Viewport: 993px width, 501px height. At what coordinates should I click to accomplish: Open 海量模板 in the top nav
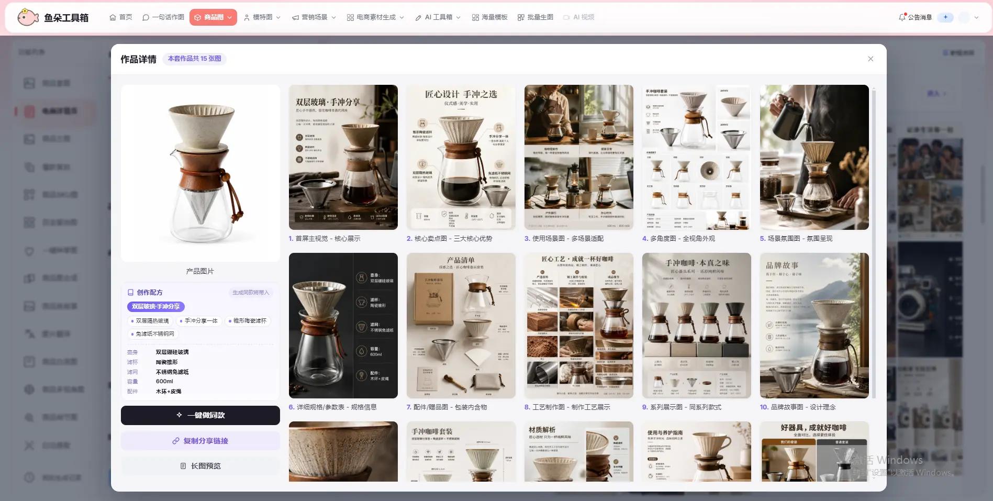click(489, 17)
